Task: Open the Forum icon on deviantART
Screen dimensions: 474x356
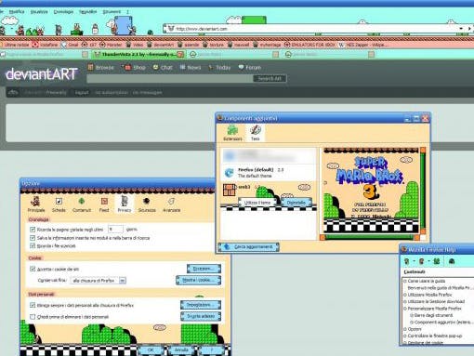Action: click(x=241, y=67)
